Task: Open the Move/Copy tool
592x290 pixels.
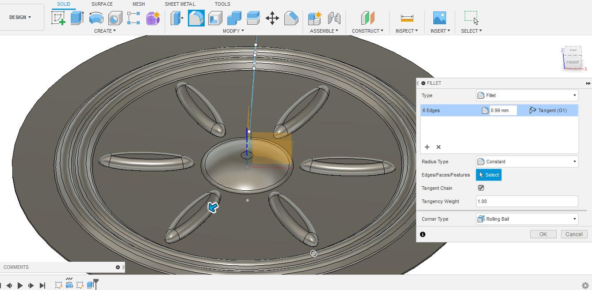Action: (x=272, y=19)
